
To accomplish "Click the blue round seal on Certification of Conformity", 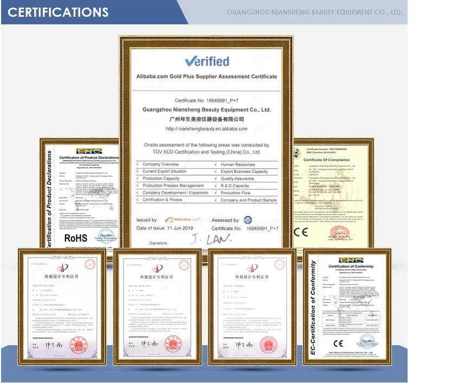I will 367,341.
